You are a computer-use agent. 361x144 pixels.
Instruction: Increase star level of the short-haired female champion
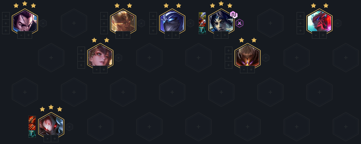click(104, 69)
